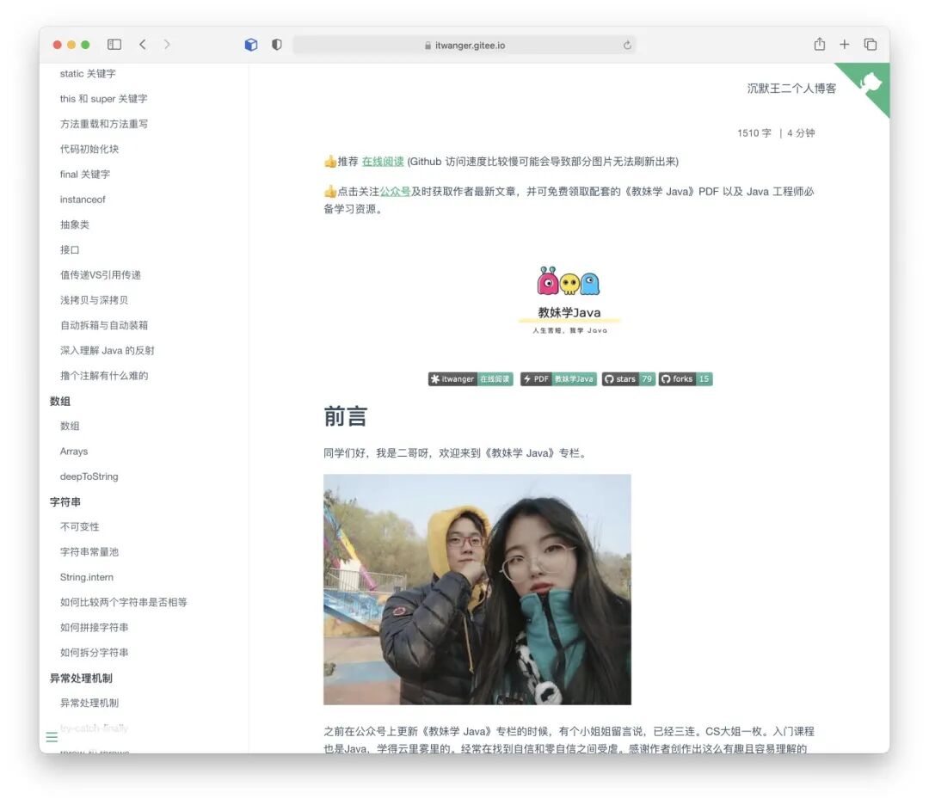Click the GitHub stars 79 badge
This screenshot has width=929, height=805.
pyautogui.click(x=628, y=378)
